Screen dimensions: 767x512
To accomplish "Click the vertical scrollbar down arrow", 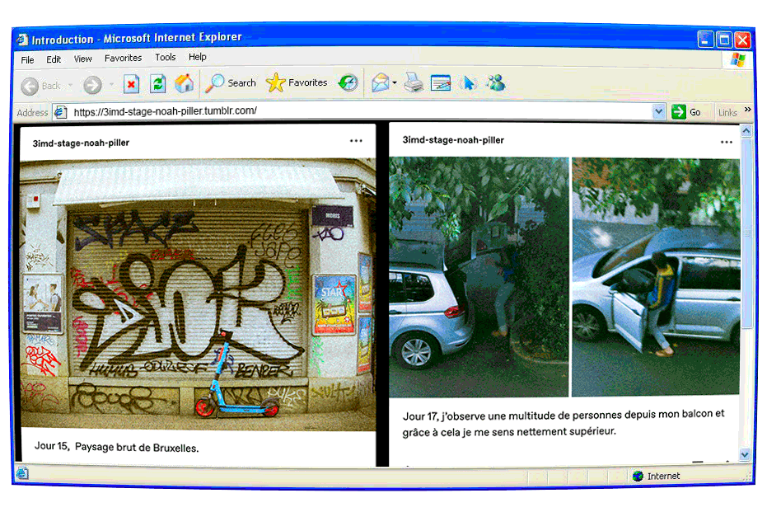I will [746, 454].
